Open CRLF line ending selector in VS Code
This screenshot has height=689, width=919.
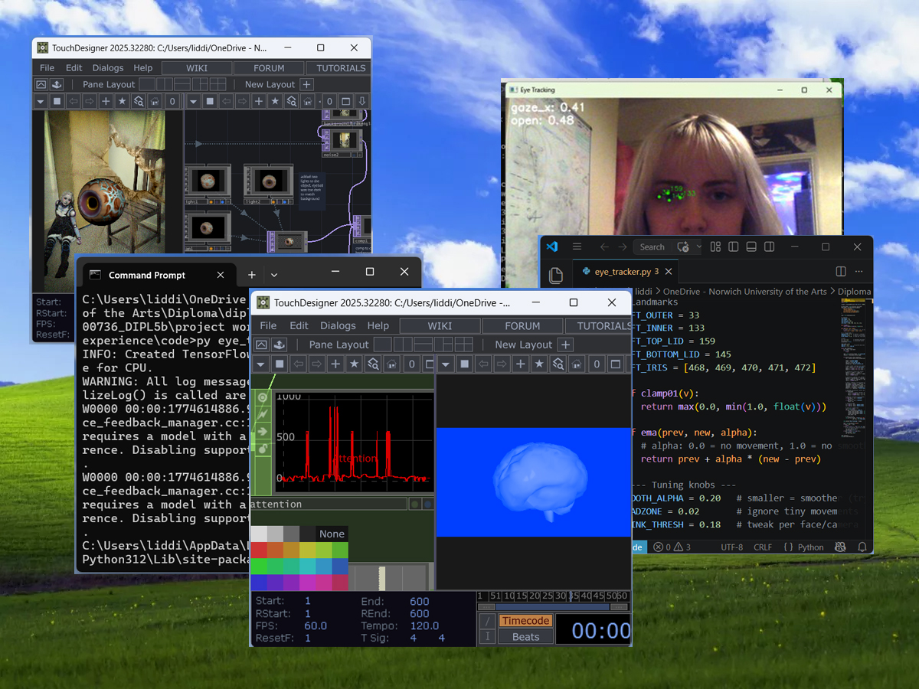point(763,547)
